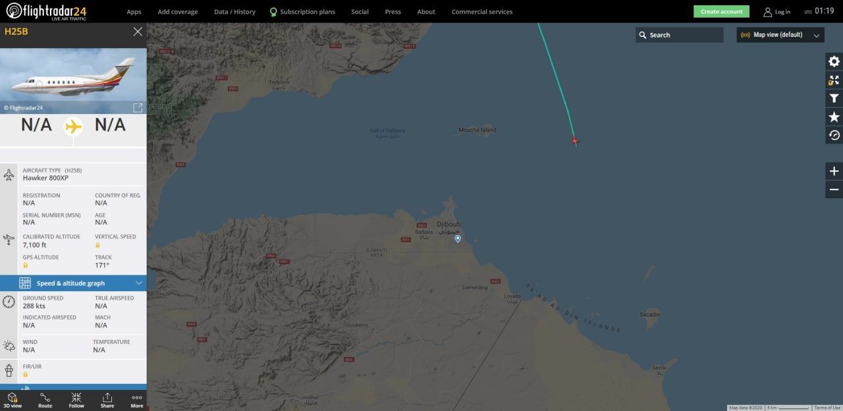The image size is (843, 411).
Task: Enable Follow aircraft mode
Action: click(76, 400)
